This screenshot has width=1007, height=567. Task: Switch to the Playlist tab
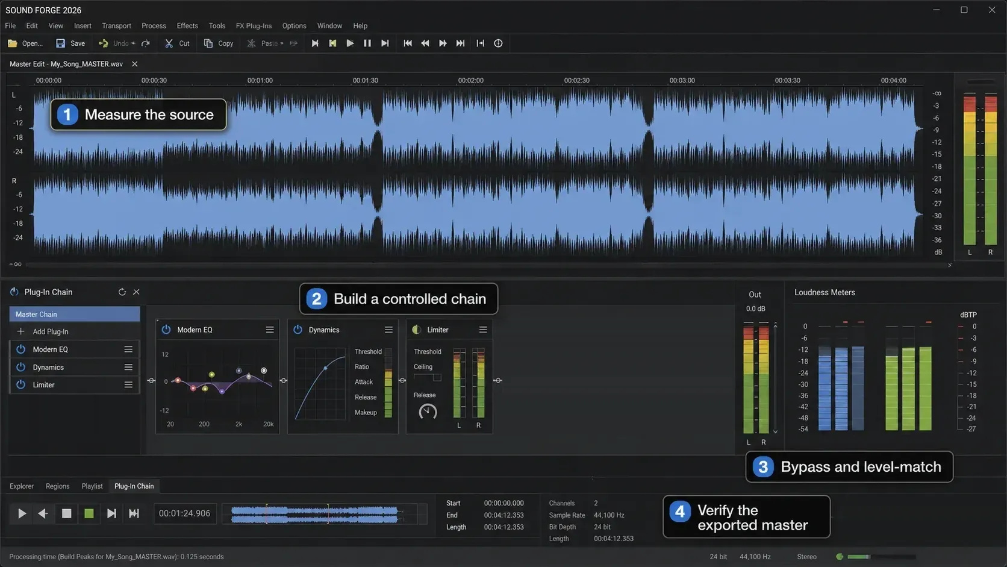92,486
